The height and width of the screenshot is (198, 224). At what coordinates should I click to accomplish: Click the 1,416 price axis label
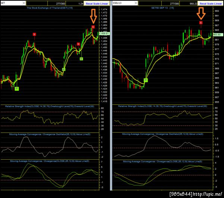104,102
